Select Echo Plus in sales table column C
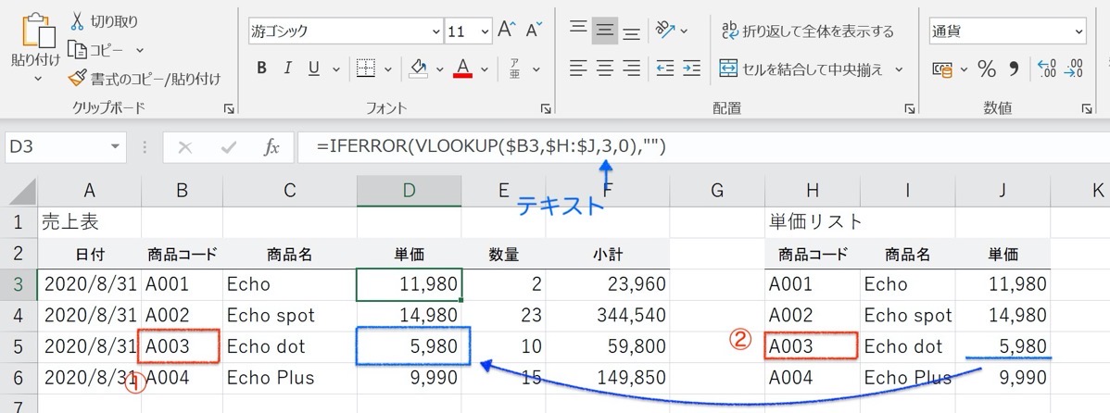The width and height of the screenshot is (1110, 413). [289, 378]
